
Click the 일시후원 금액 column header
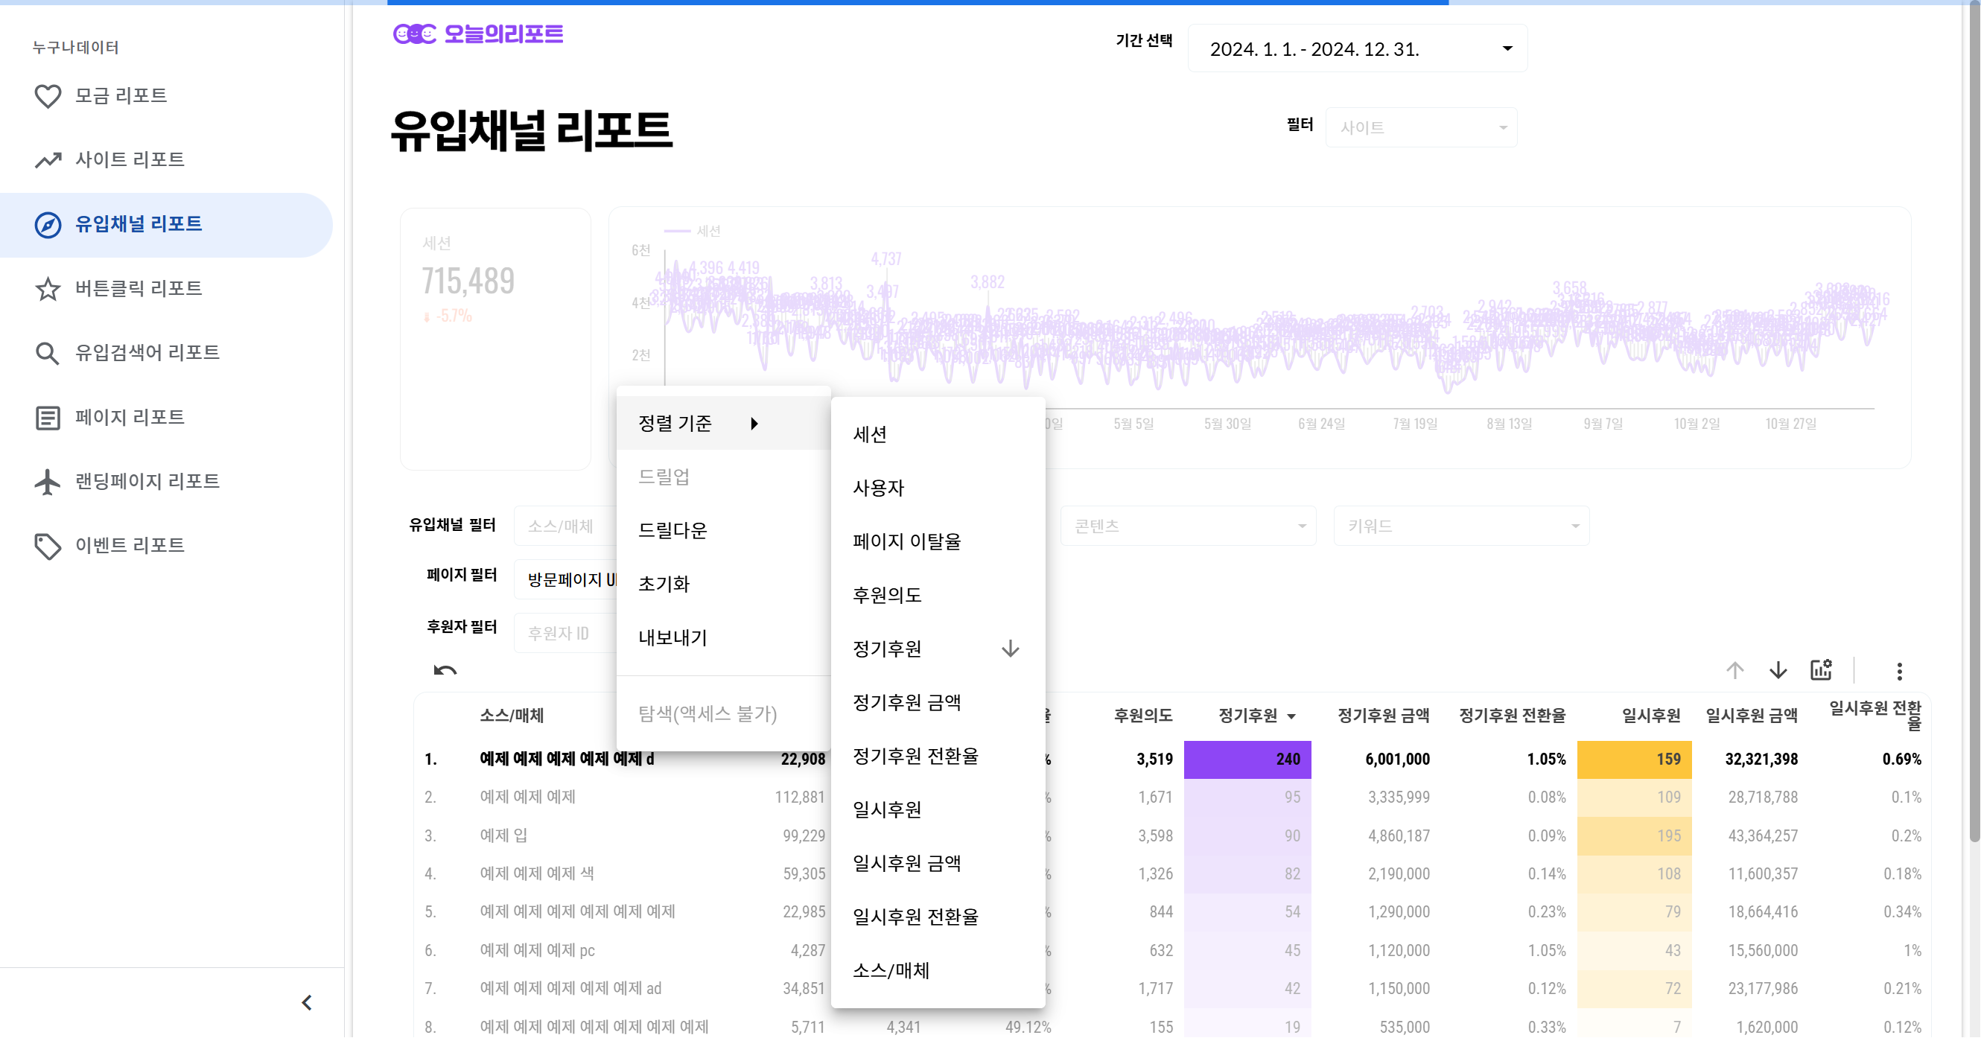pos(1752,716)
